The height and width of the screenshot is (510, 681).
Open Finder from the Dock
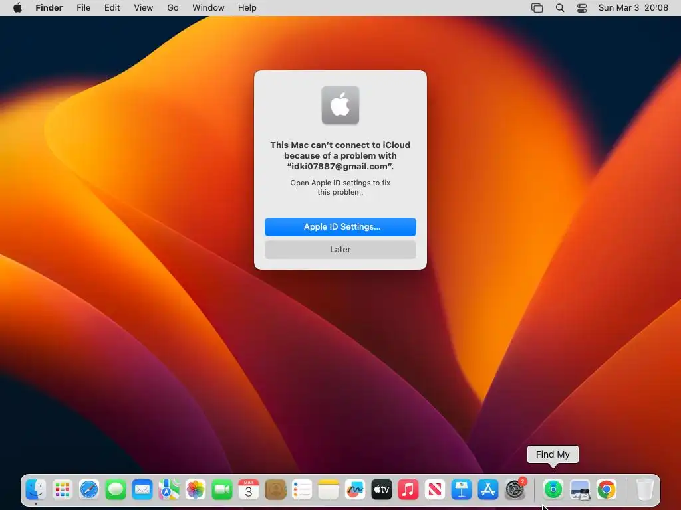pos(36,489)
